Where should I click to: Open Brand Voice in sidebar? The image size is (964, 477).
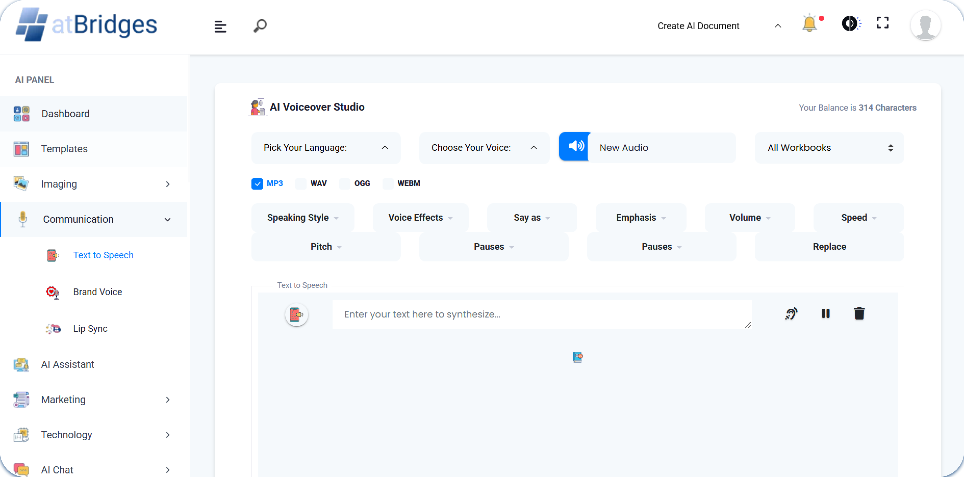pyautogui.click(x=97, y=291)
